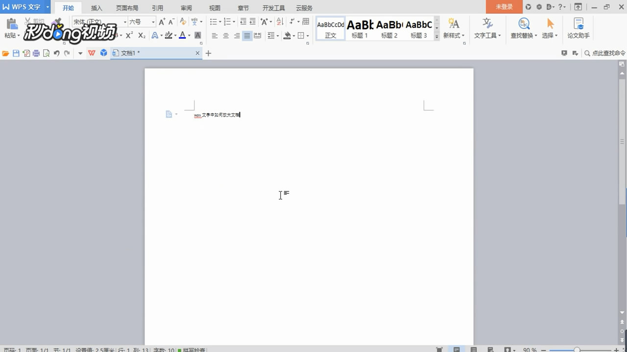Click the open folder icon in quick access bar

[x=6, y=53]
